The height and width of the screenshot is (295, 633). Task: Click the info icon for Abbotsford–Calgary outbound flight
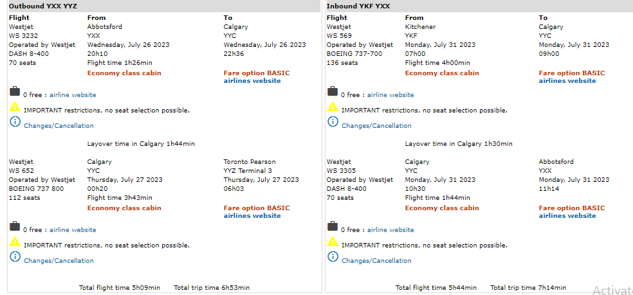[x=15, y=122]
